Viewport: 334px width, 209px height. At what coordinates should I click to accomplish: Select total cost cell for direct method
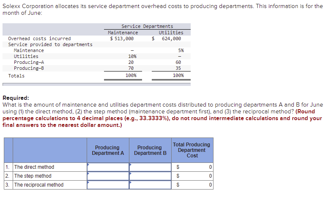192,167
